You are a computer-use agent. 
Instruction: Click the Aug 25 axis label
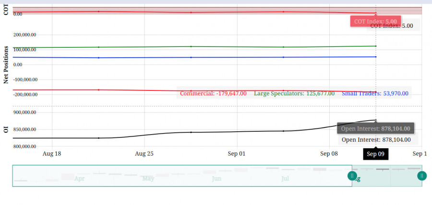[x=144, y=154]
